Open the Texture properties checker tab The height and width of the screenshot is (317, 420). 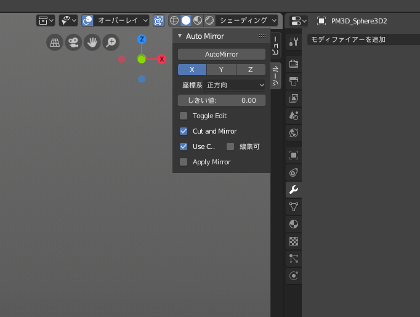[x=294, y=241]
